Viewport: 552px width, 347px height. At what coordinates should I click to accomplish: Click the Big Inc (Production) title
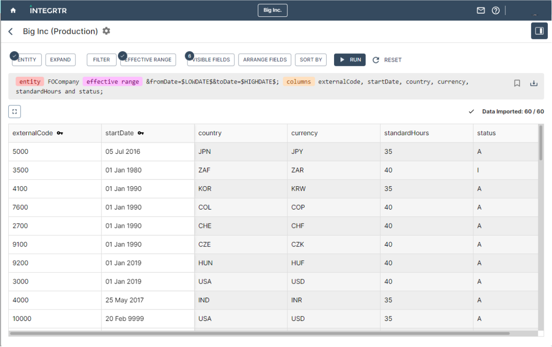[60, 32]
